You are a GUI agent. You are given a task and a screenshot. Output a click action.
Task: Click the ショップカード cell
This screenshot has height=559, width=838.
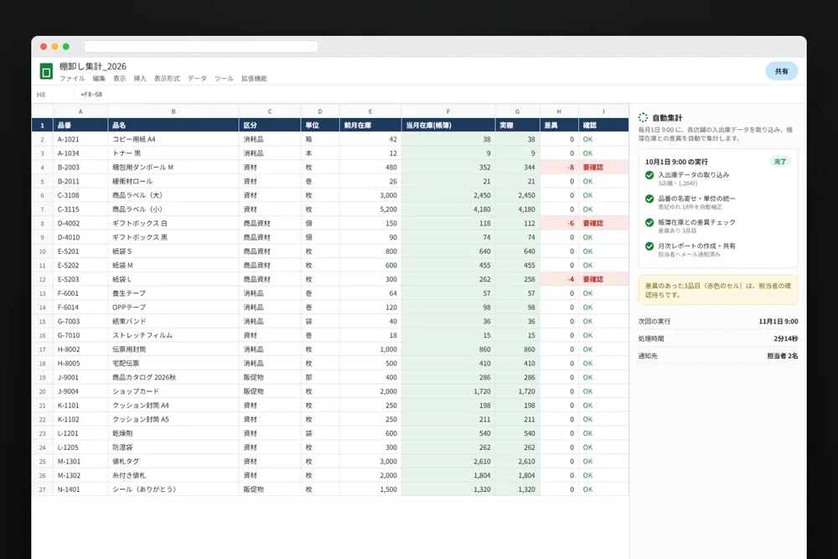point(173,391)
